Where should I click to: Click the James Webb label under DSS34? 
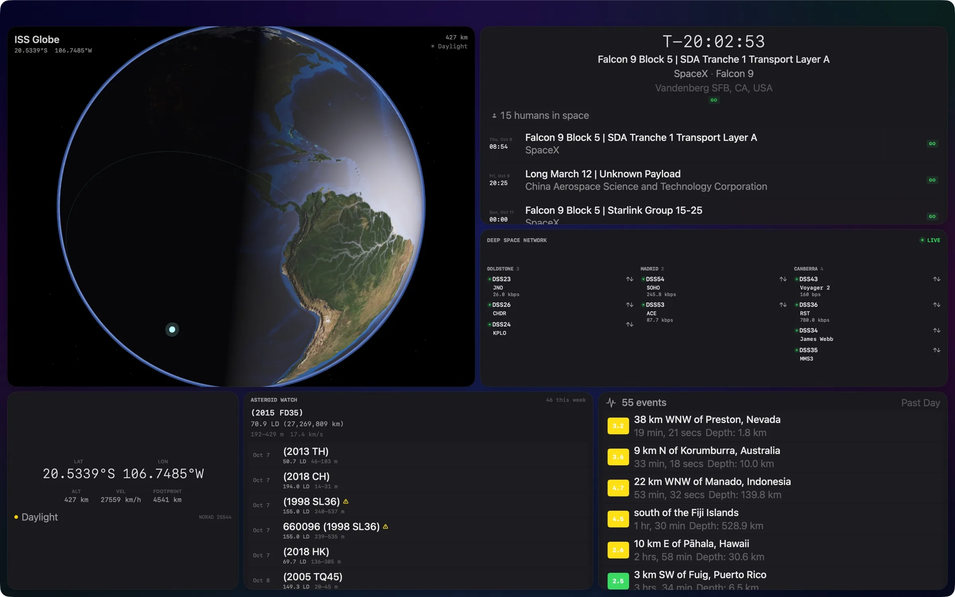pyautogui.click(x=816, y=339)
